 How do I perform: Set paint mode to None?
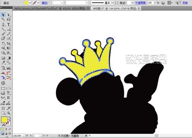coord(9,129)
